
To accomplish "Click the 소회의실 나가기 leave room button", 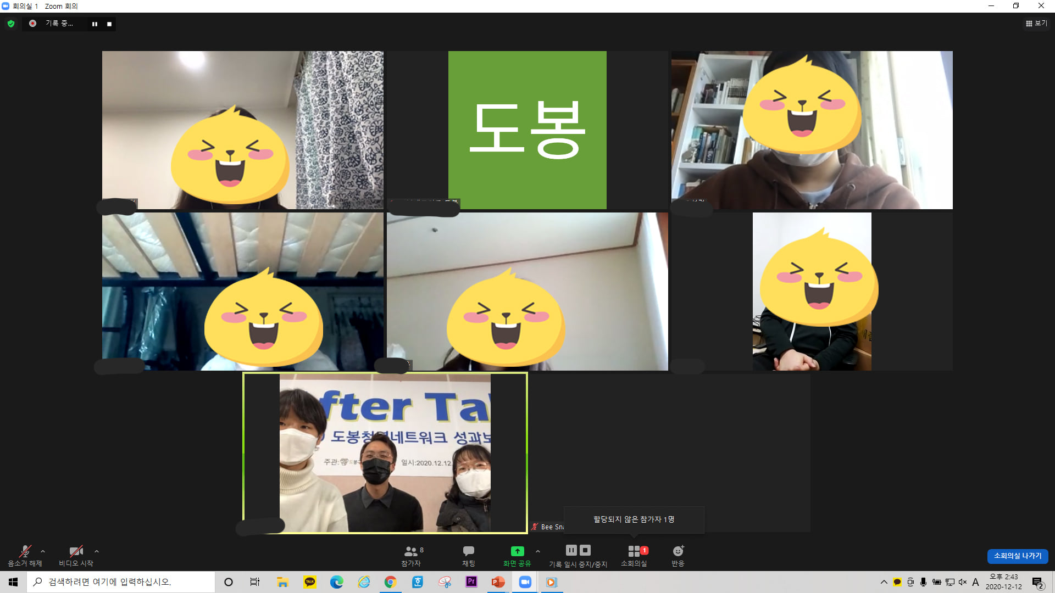I will (1018, 556).
